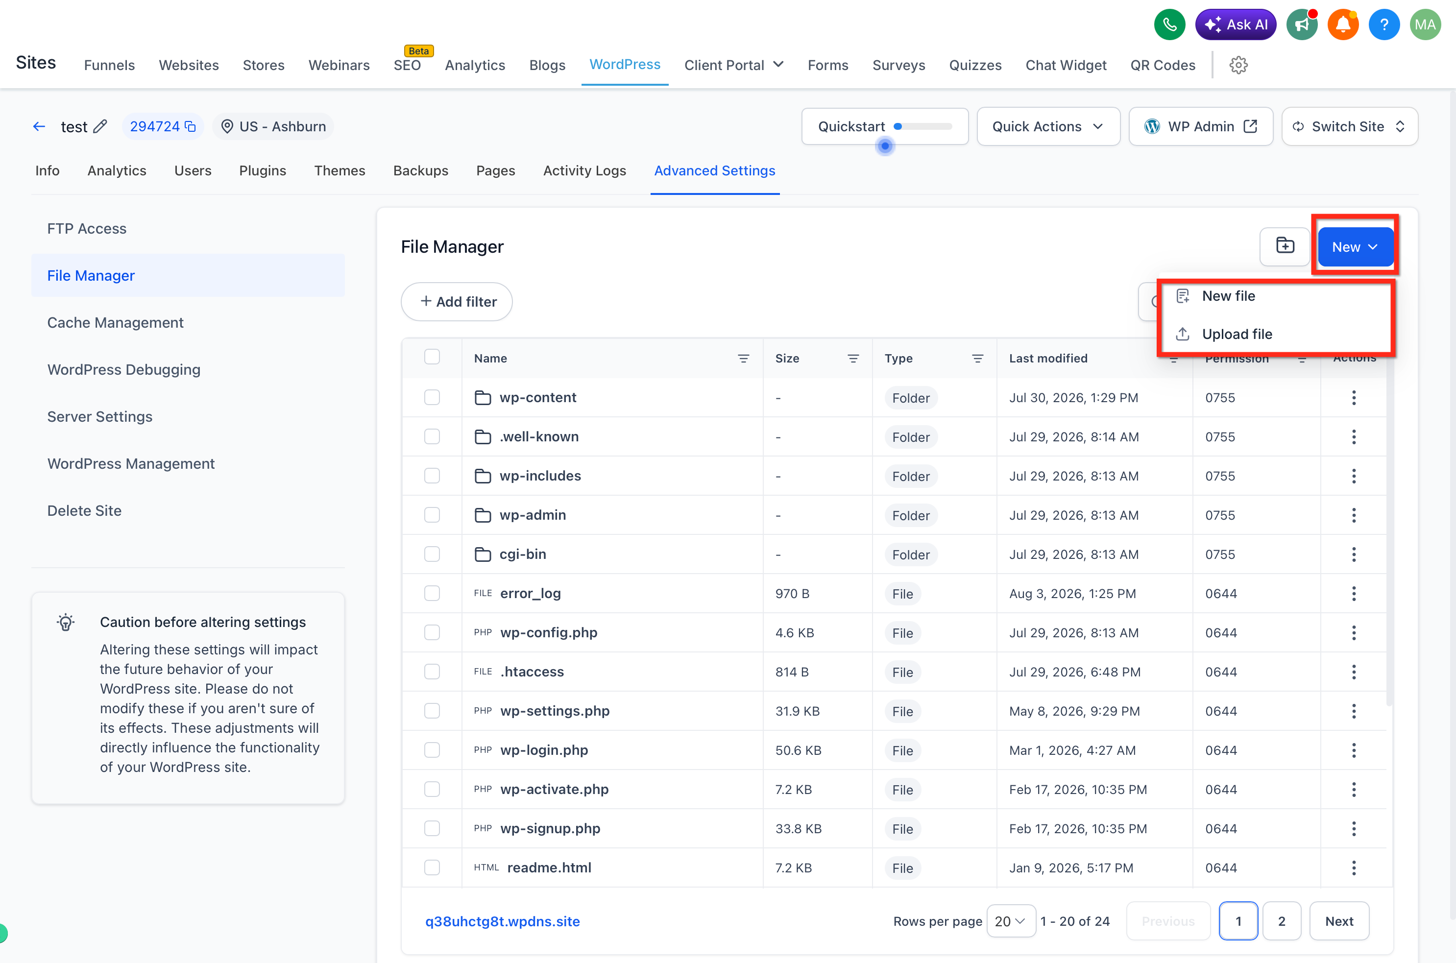The image size is (1456, 963).
Task: Check the .well-known folder checkbox
Action: pos(432,436)
